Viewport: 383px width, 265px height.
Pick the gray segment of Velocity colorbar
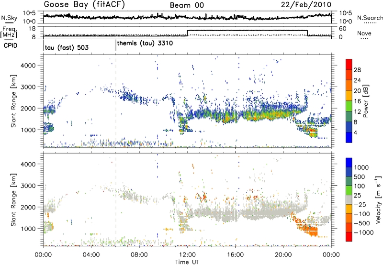pyautogui.click(x=349, y=199)
